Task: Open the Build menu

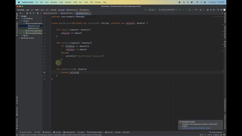Action: tap(75, 2)
